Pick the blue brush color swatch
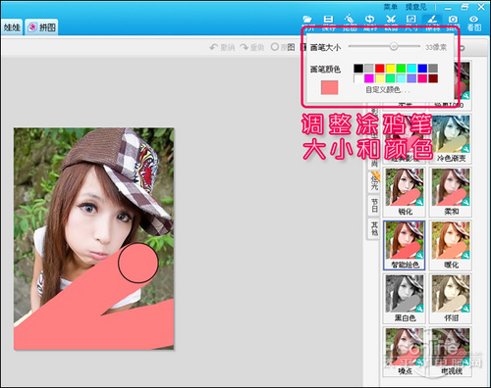 click(422, 69)
